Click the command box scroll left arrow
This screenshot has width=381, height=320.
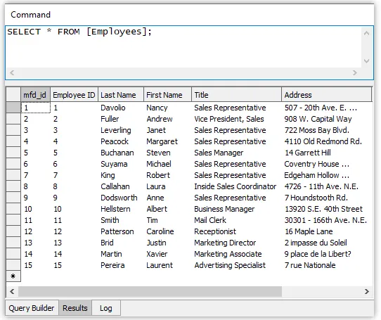click(12, 72)
